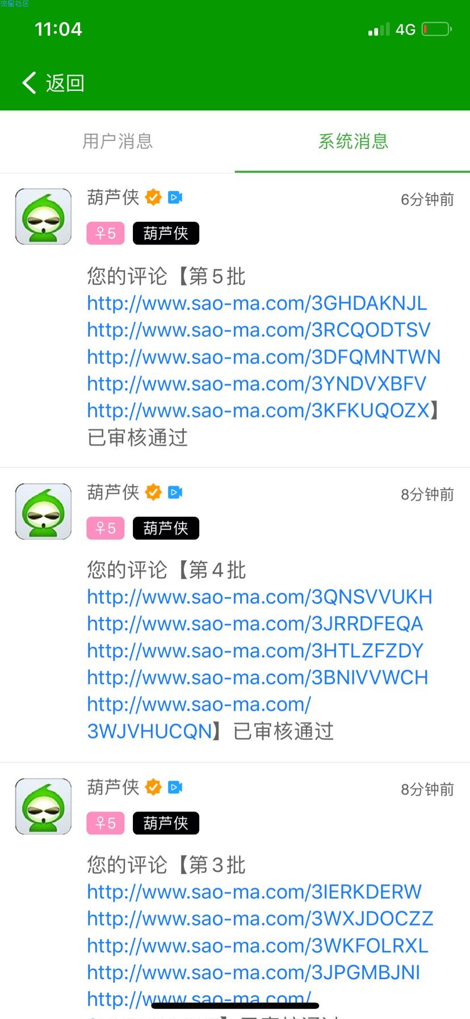Viewport: 470px width, 1019px height.
Task: Open link ending in 3KFKUQOZX
Action: pyautogui.click(x=259, y=410)
